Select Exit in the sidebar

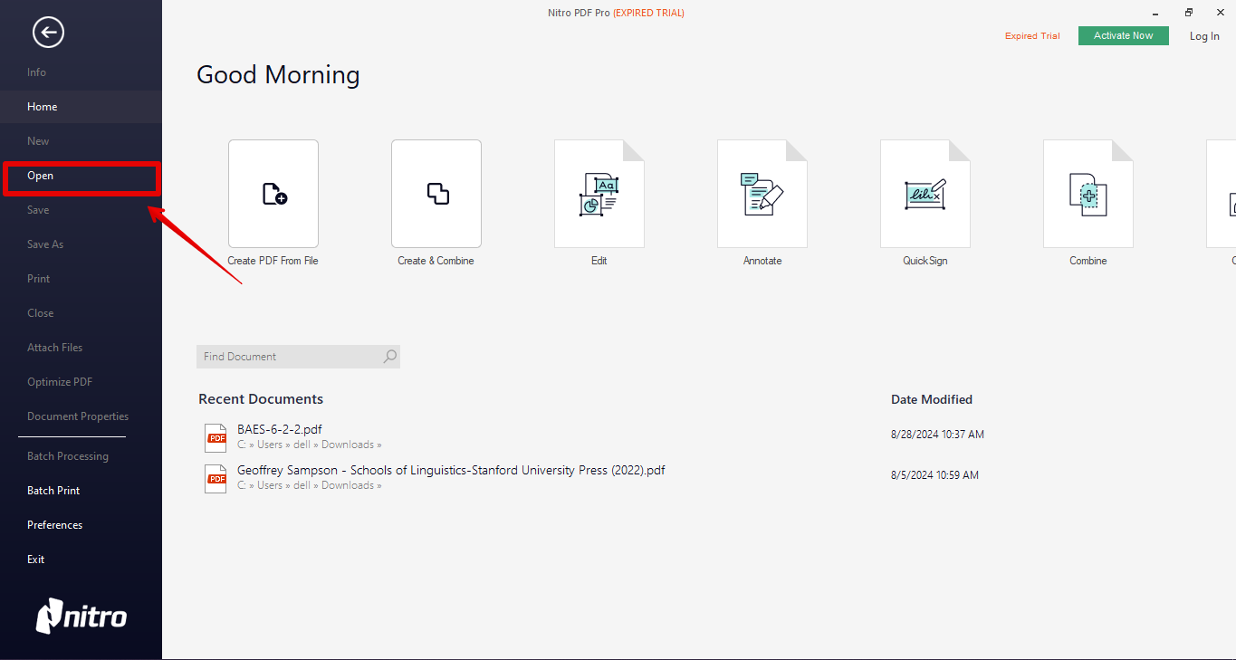(x=36, y=560)
